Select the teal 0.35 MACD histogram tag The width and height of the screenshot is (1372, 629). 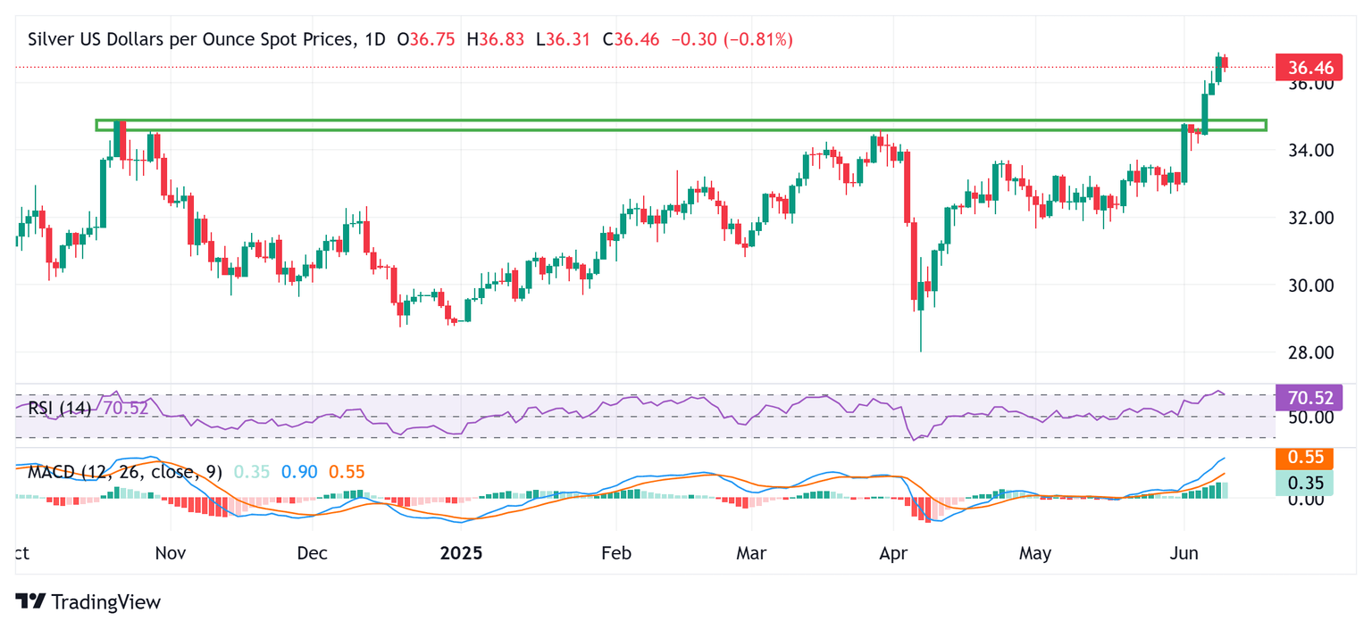[1304, 483]
